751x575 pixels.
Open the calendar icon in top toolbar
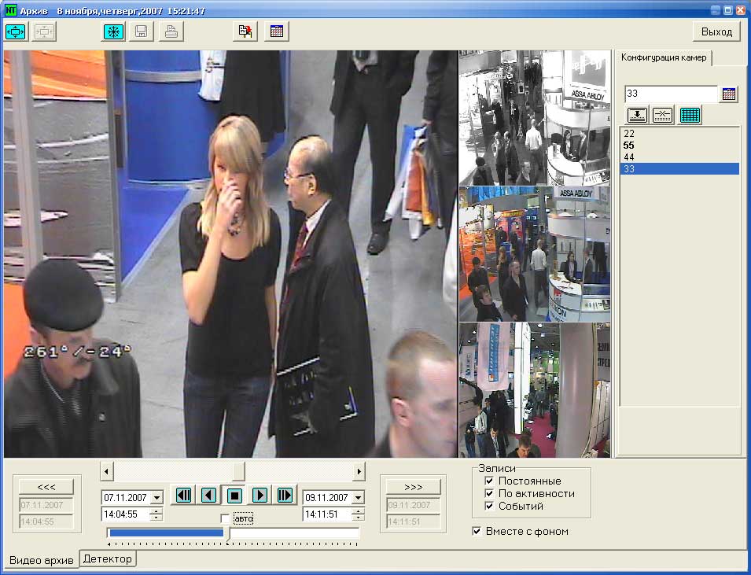276,31
